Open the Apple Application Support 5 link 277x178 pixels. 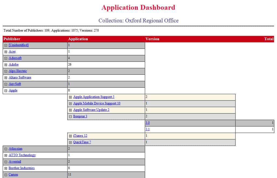click(x=94, y=97)
